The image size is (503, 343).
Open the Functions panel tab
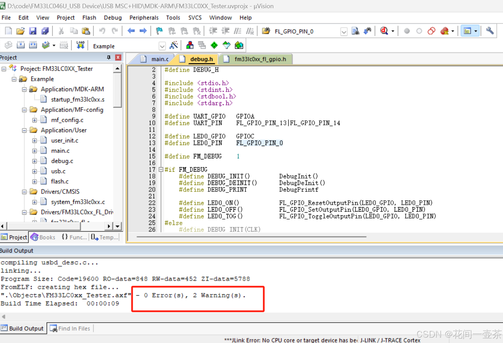(74, 237)
